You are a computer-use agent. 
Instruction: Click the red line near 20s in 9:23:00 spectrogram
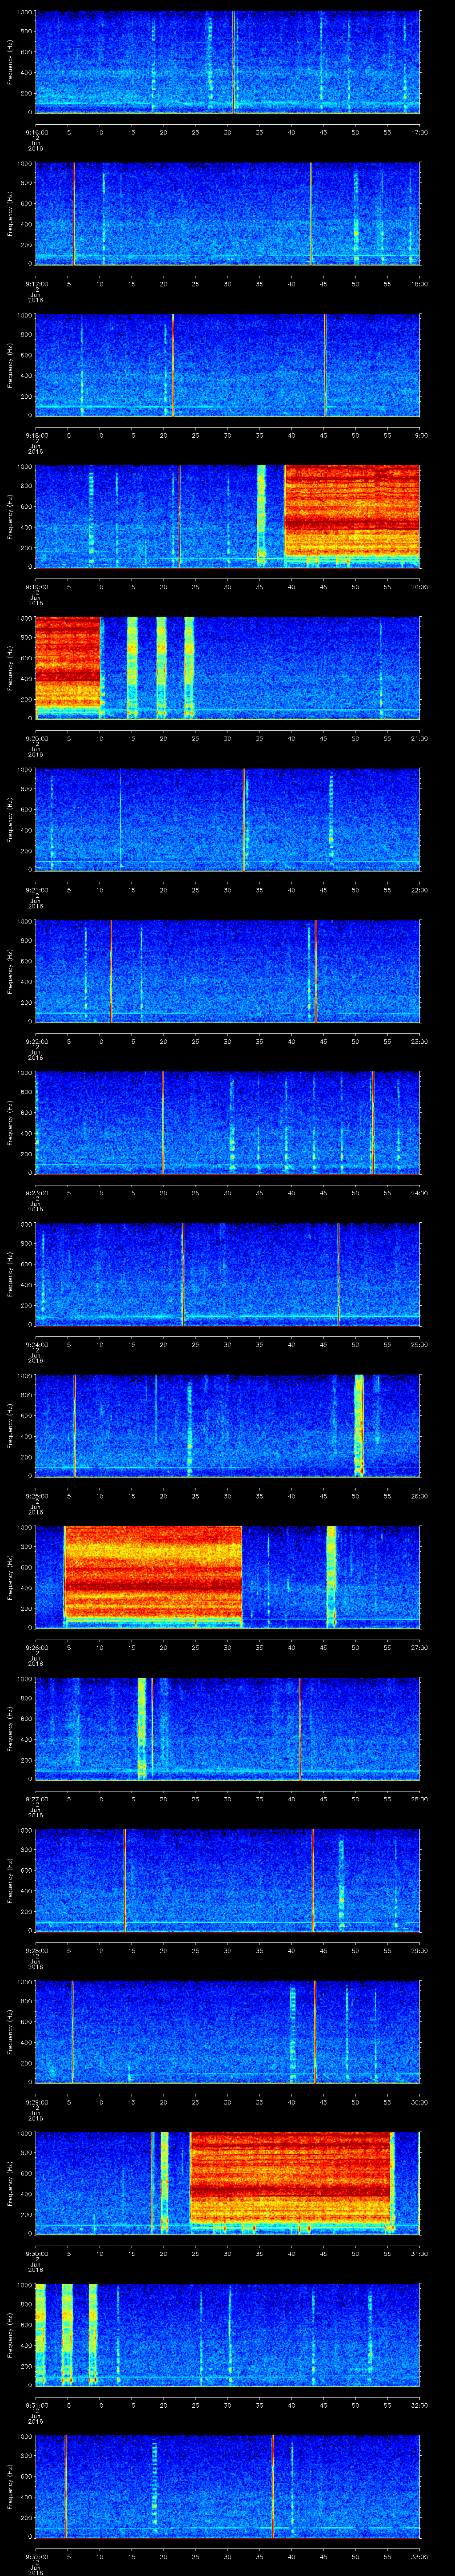pos(163,1121)
